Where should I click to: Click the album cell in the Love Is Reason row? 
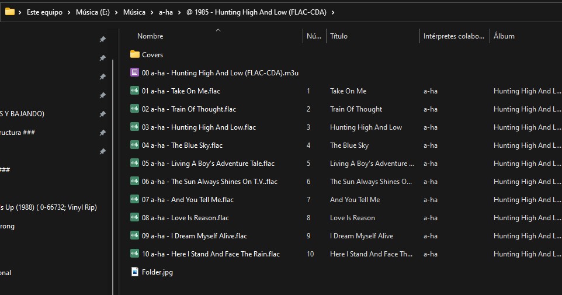(x=527, y=217)
